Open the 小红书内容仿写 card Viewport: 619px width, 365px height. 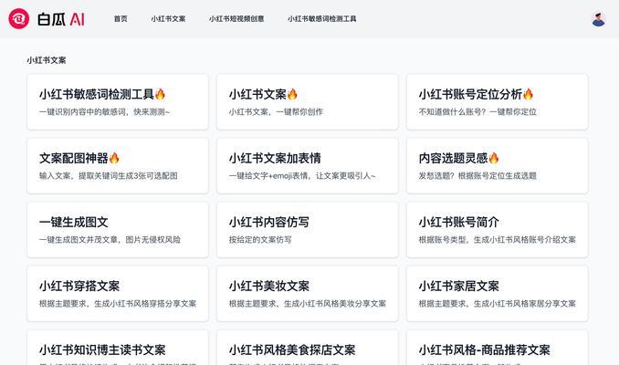[x=308, y=230]
